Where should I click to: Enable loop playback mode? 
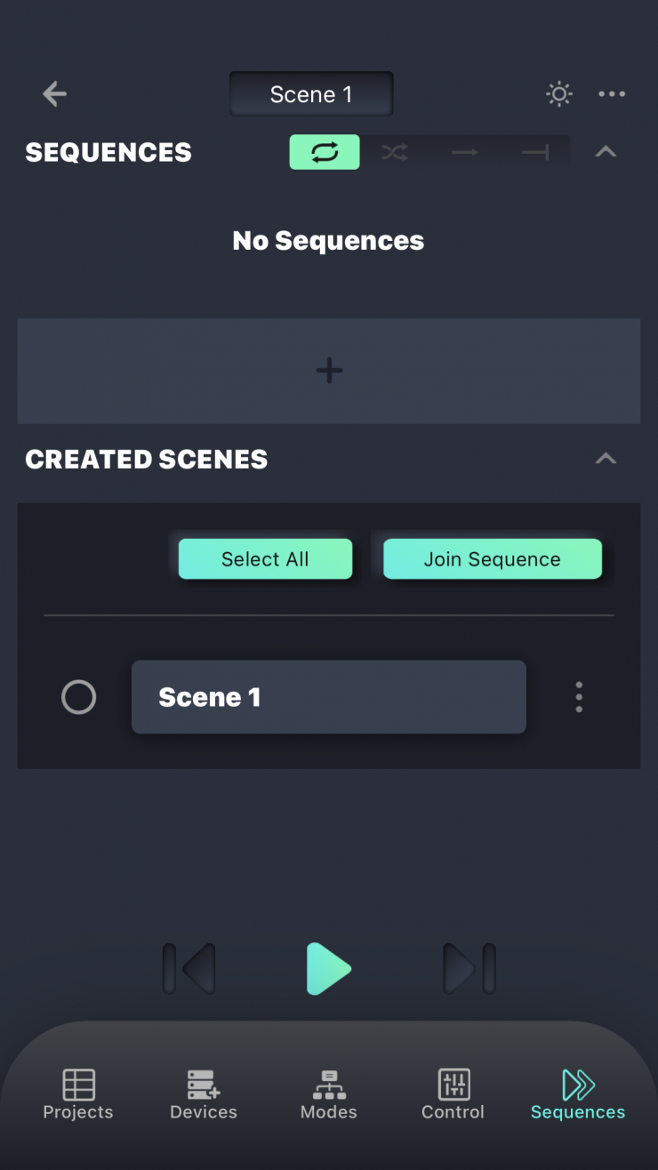(x=325, y=152)
